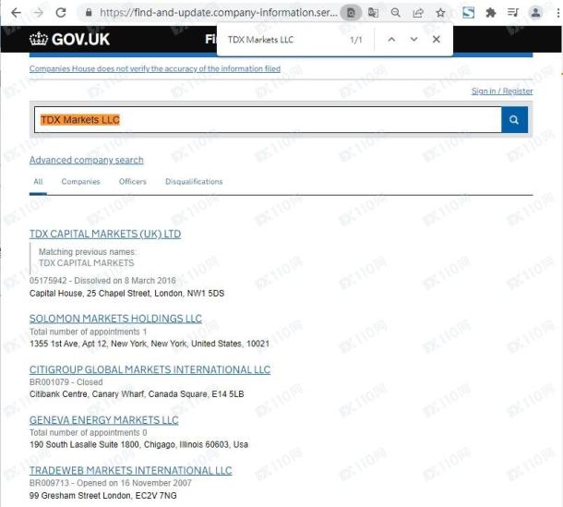Screen dimensions: 563x507
Task: Open the media control playlist icon
Action: [x=513, y=13]
